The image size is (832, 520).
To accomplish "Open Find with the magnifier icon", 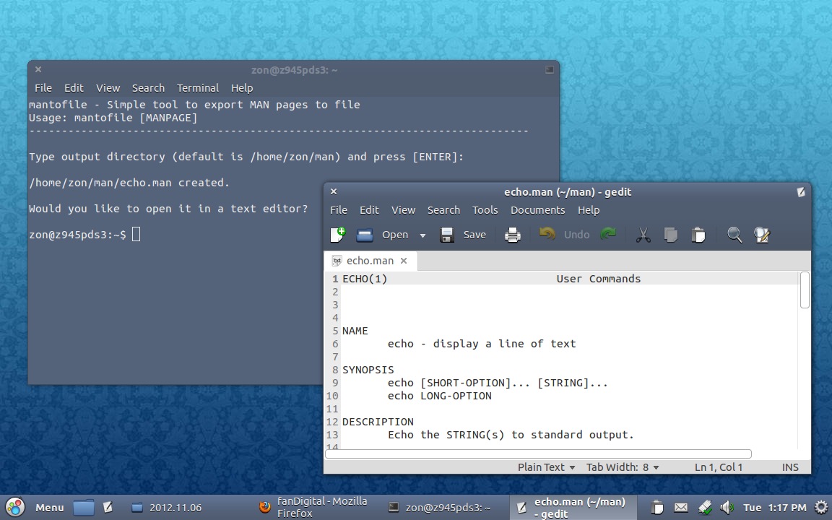I will tap(734, 235).
